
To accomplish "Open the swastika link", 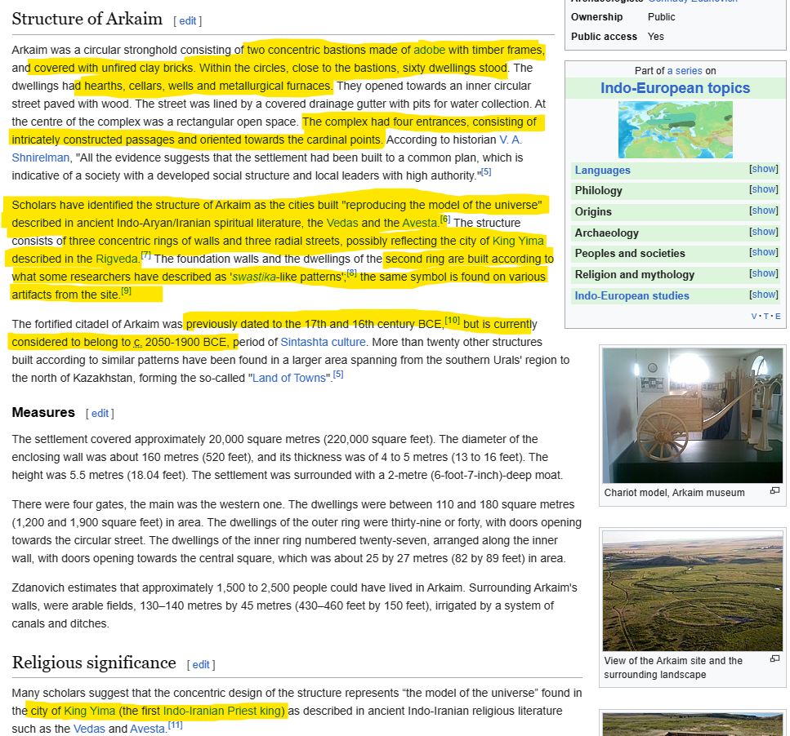I will pyautogui.click(x=254, y=277).
